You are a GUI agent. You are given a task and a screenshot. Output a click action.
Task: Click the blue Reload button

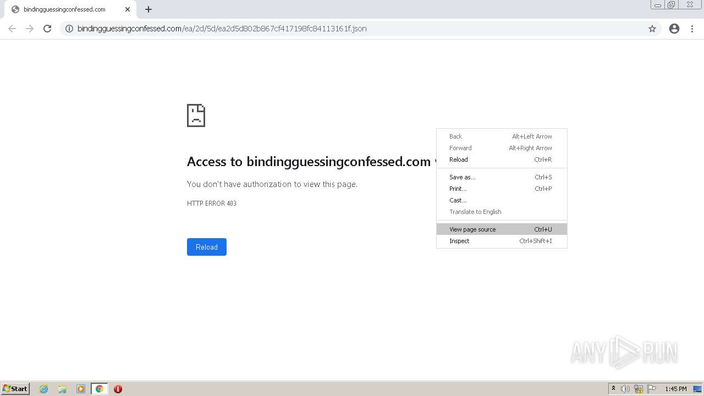coord(207,247)
